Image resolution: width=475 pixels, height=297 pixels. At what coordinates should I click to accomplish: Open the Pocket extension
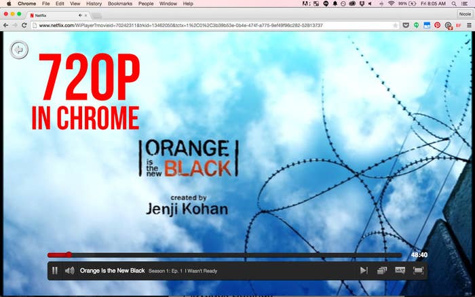click(406, 26)
